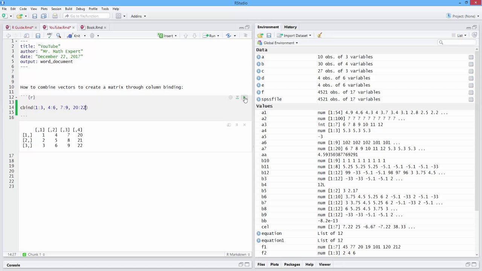
Task: Open the R Markdown file type selector
Action: tap(238, 254)
